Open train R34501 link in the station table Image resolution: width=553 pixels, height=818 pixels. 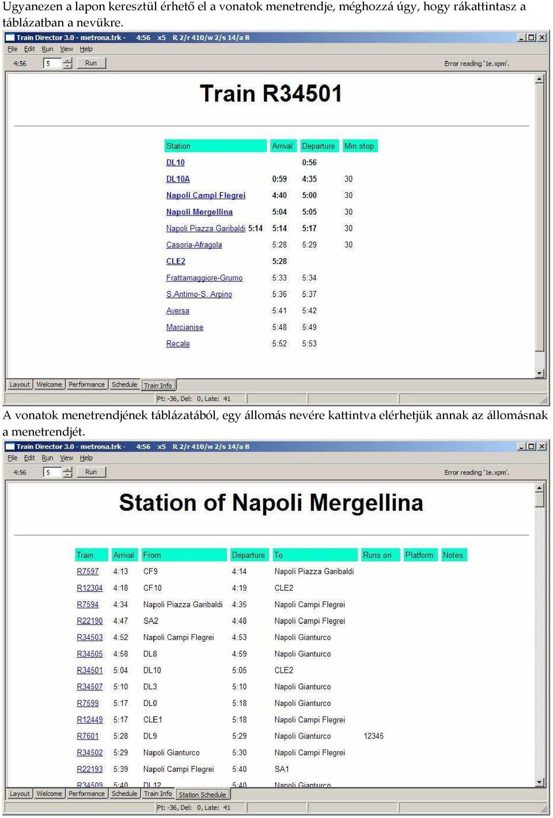(89, 671)
